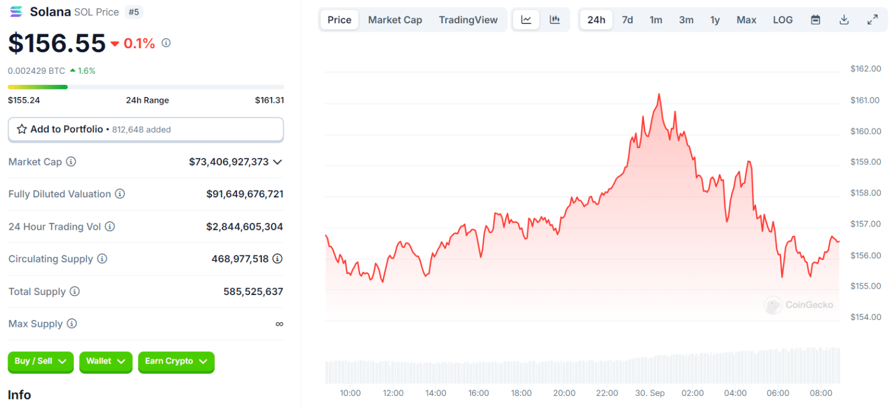Expand chart to fullscreen
The image size is (892, 407).
click(872, 20)
